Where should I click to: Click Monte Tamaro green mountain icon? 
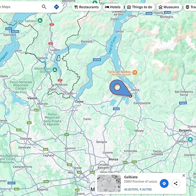[x=40, y=20]
